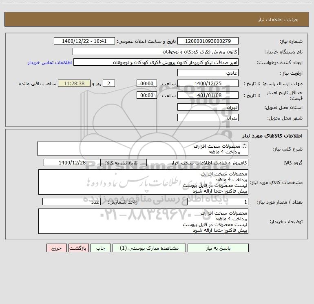314x304 pixels.
Task: Click the شهر محل تحویل field تهران
Action: tap(208, 118)
